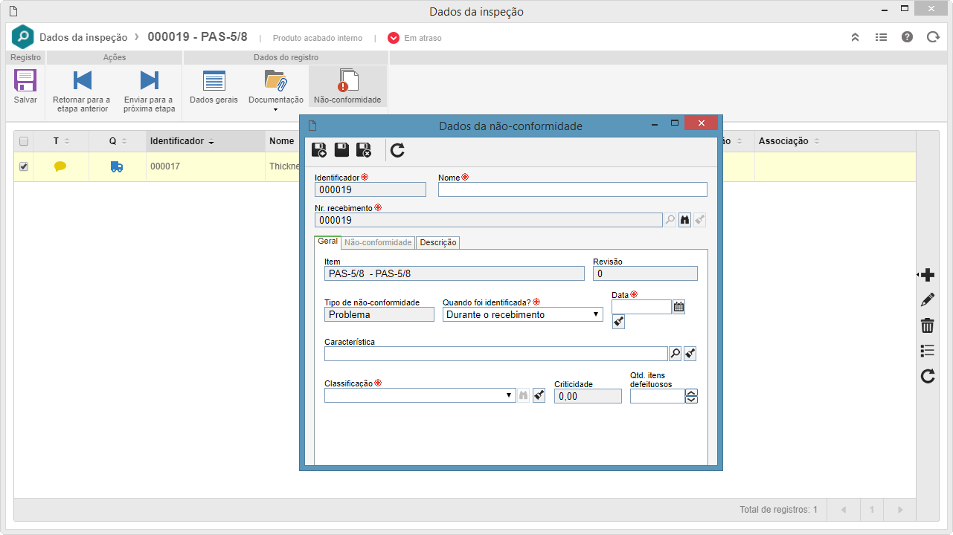Click the yellow comment icon in row 000017
This screenshot has height=535, width=953.
(x=60, y=166)
